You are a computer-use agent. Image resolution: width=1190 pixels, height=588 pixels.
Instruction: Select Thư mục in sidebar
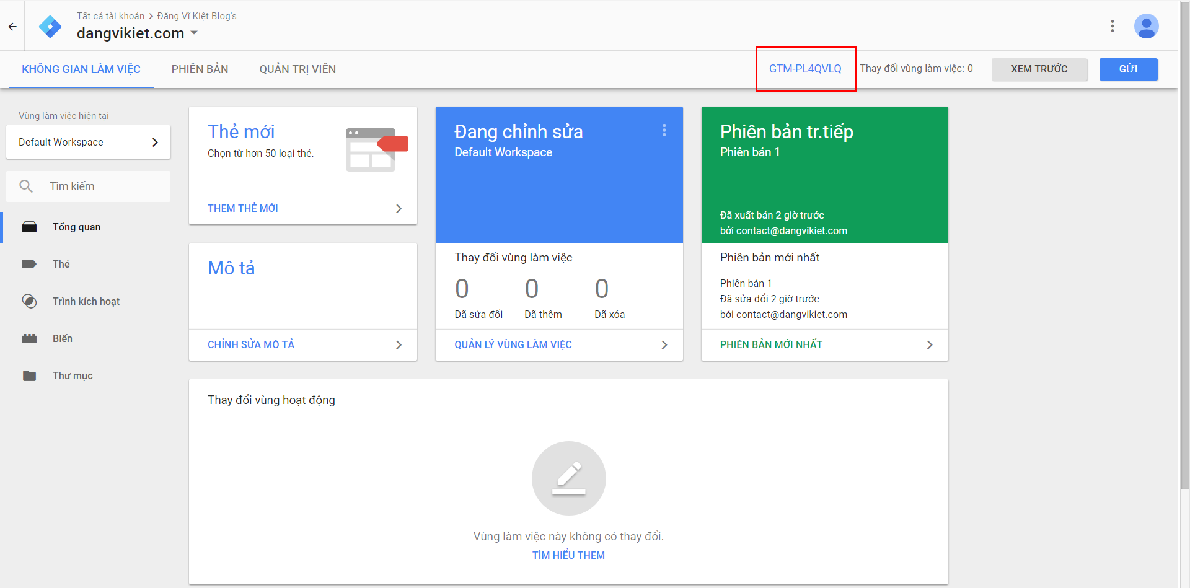(73, 375)
